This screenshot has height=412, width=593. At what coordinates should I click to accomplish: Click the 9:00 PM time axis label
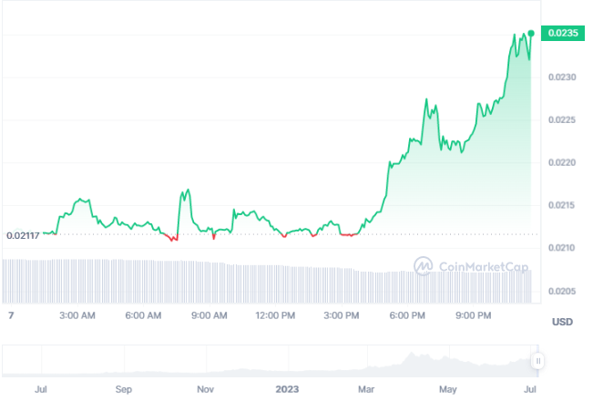pyautogui.click(x=474, y=315)
